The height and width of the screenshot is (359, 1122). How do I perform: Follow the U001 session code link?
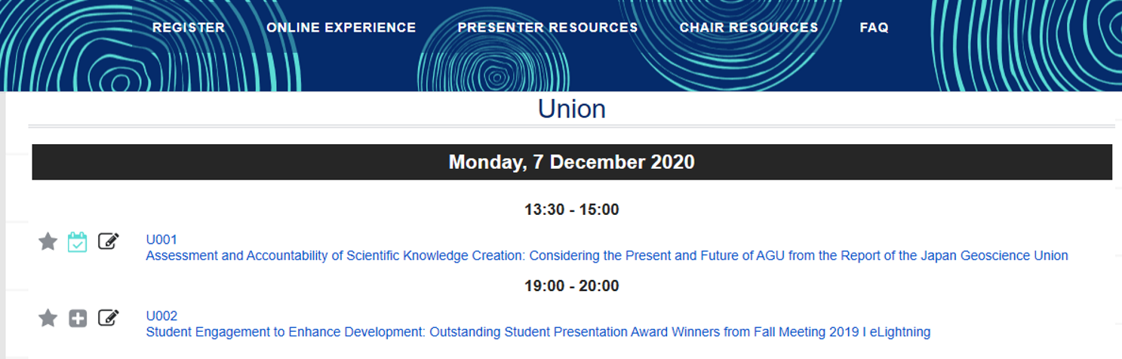click(161, 240)
